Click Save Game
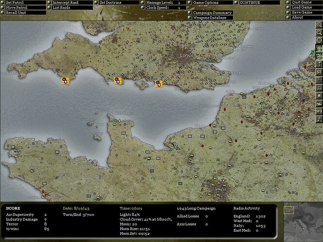Viewport: 323px width, 242px height. click(304, 12)
